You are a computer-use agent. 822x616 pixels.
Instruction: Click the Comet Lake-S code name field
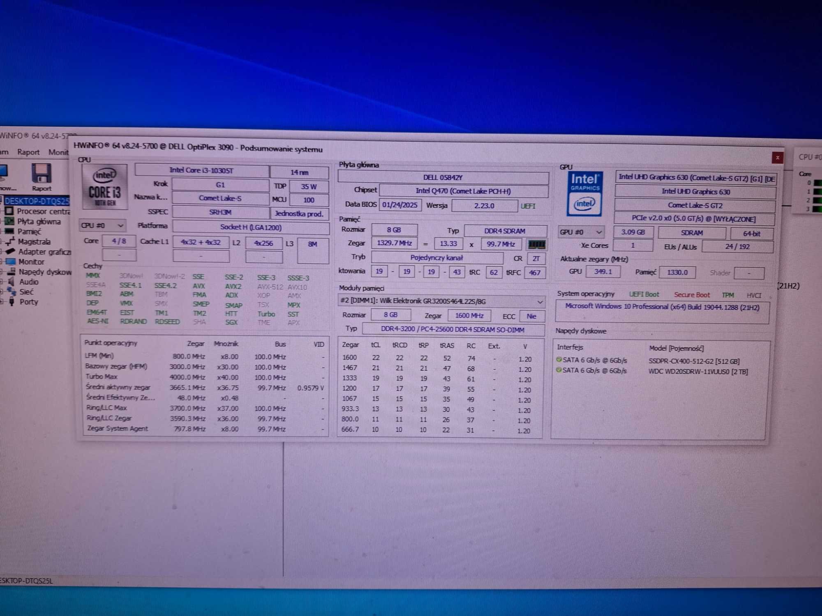tap(220, 198)
